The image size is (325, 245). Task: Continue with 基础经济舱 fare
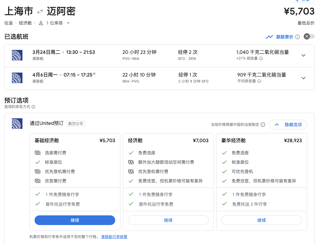tap(75, 220)
